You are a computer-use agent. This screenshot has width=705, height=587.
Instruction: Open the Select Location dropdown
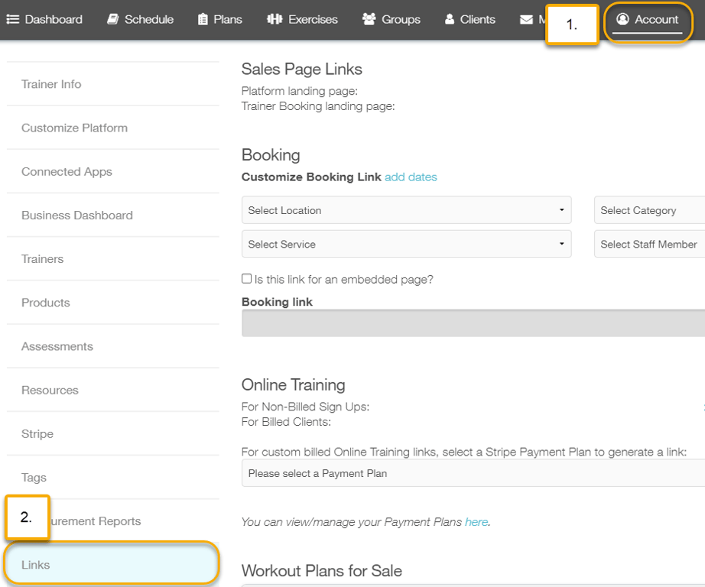pyautogui.click(x=406, y=210)
